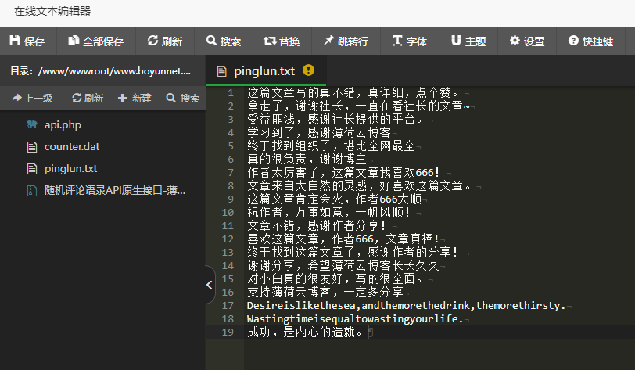The width and height of the screenshot is (635, 370).
Task: Create a new file with 新建
Action: 135,98
